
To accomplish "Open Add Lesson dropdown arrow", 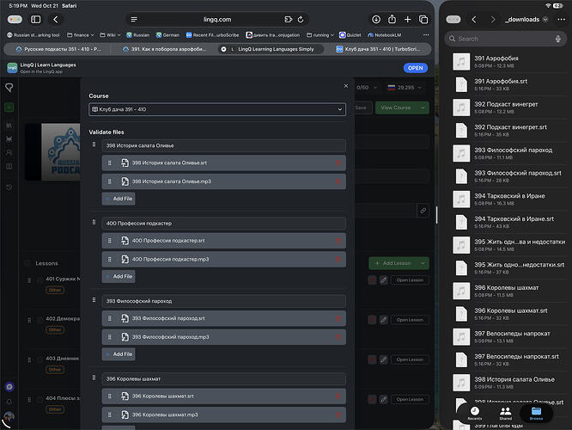I will click(x=423, y=263).
